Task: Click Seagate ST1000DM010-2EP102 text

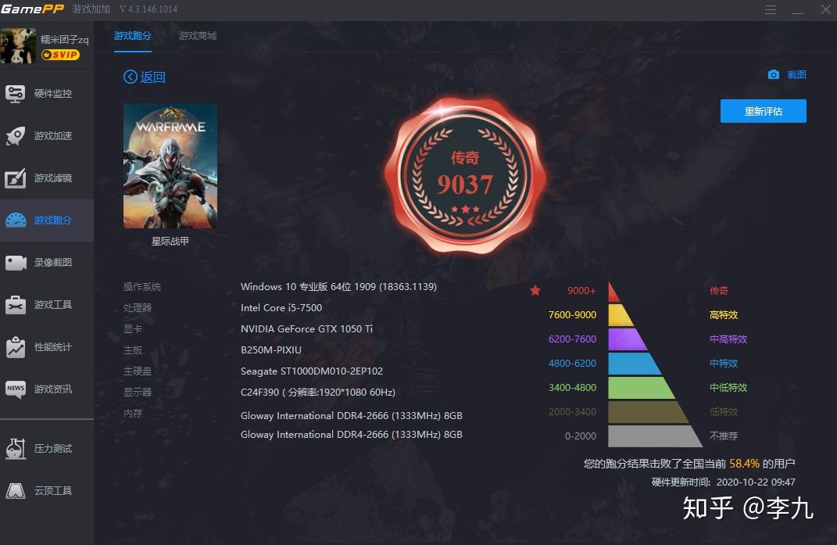Action: [x=312, y=371]
